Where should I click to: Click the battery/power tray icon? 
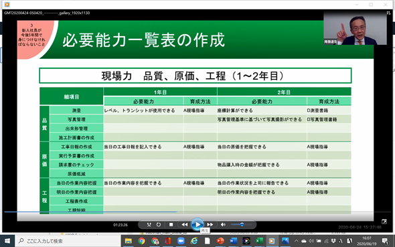pyautogui.click(x=319, y=241)
